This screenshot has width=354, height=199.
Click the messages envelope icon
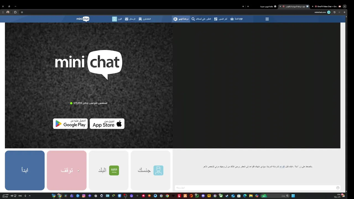point(126,19)
